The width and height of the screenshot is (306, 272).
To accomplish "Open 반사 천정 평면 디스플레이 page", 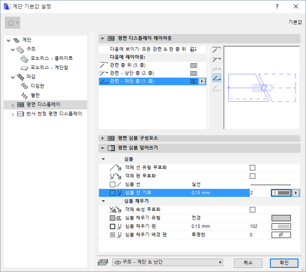I will (x=54, y=114).
